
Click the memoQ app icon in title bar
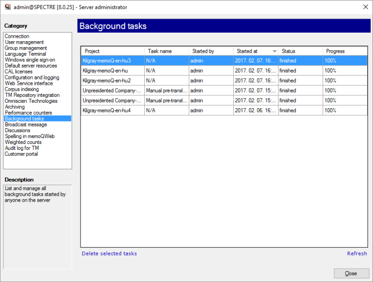pos(7,7)
